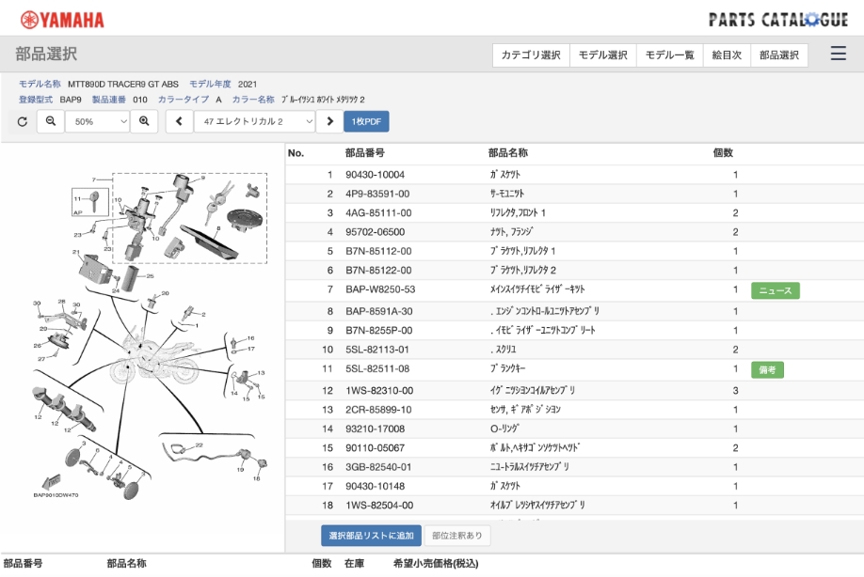Image resolution: width=864 pixels, height=577 pixels.
Task: Switch to モデル選択 tab
Action: 602,55
